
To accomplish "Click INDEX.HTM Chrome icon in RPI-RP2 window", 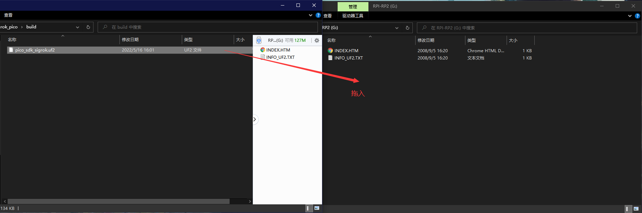I will tap(330, 51).
